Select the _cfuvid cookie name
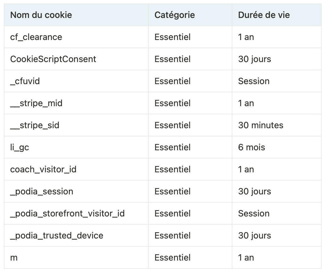 pos(25,81)
